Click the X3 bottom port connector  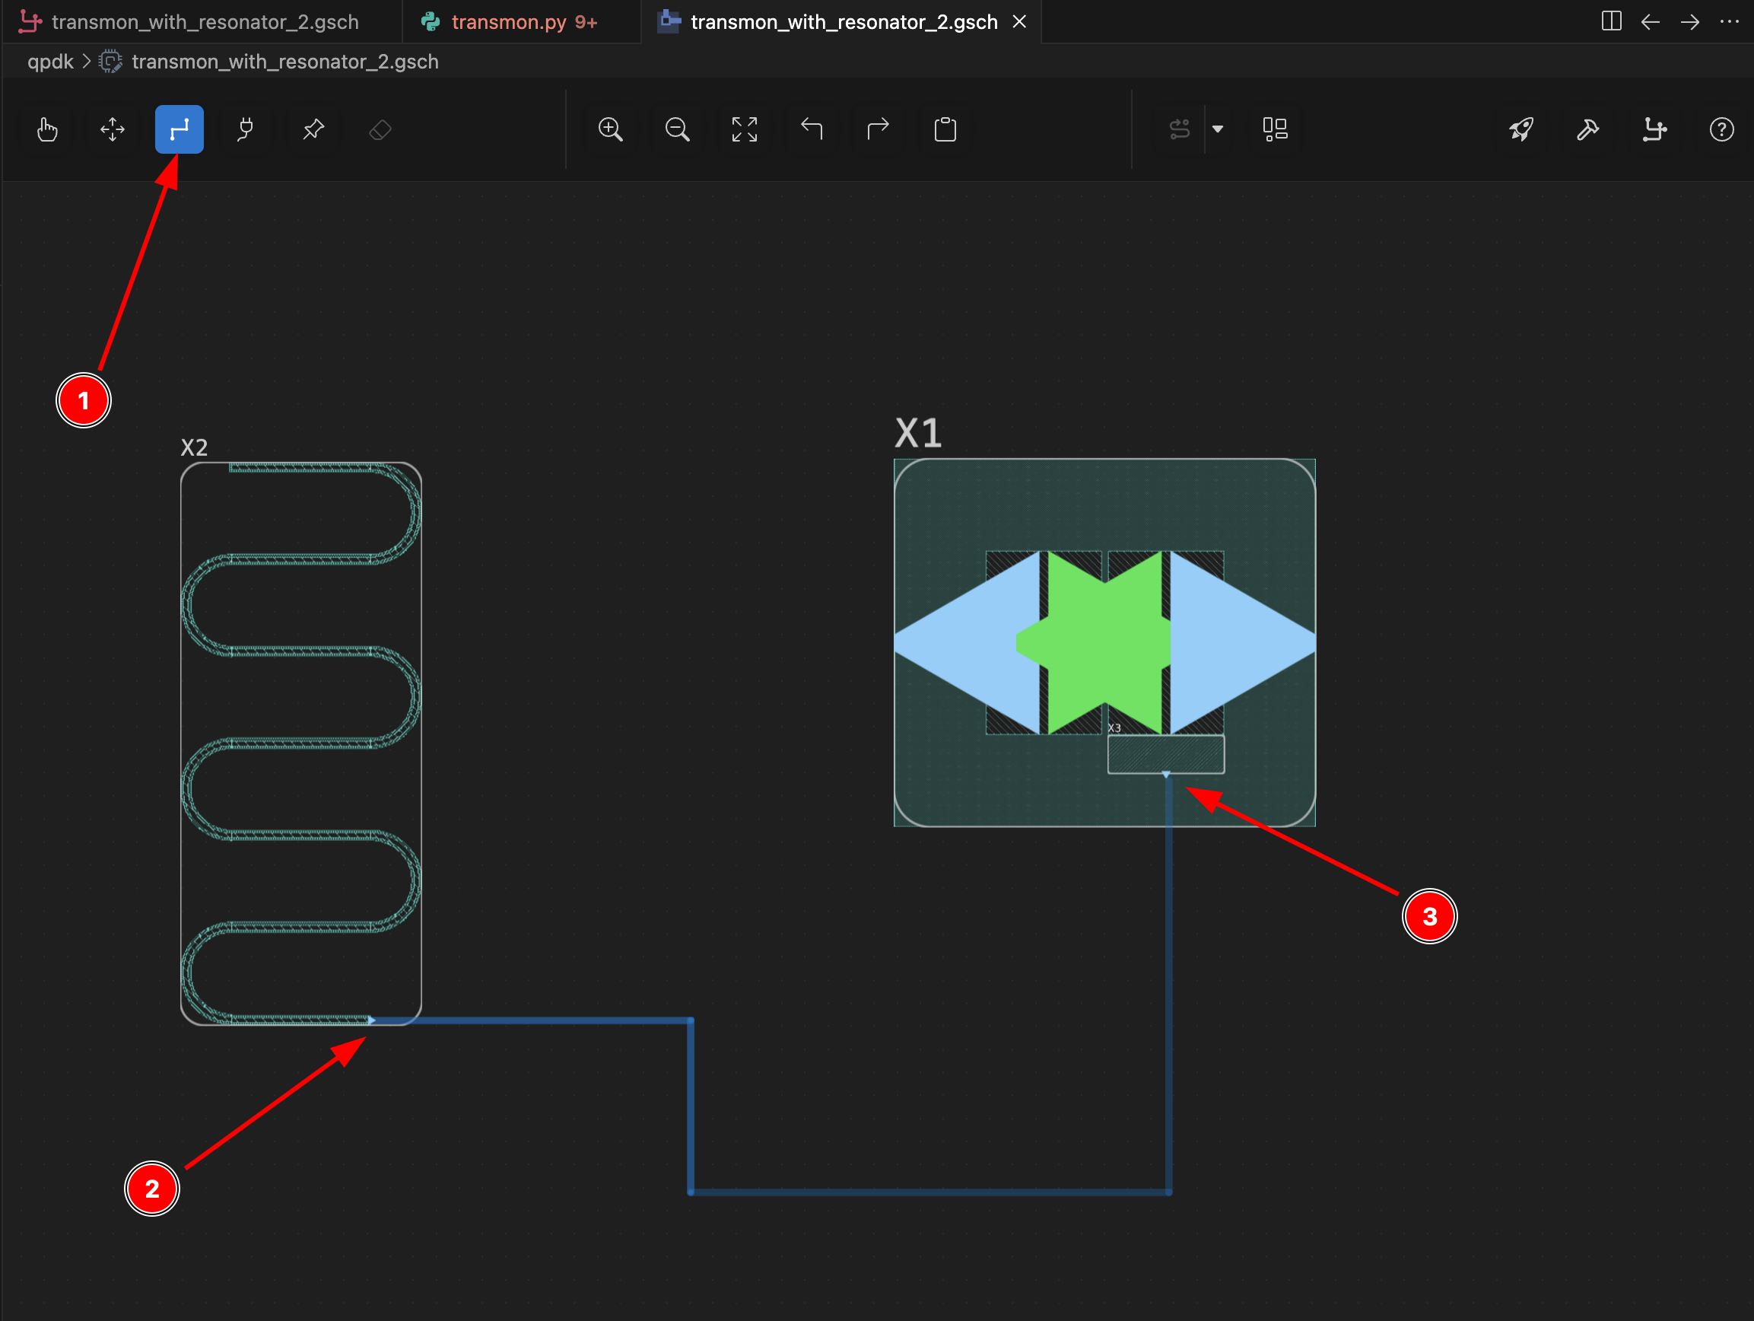1165,775
